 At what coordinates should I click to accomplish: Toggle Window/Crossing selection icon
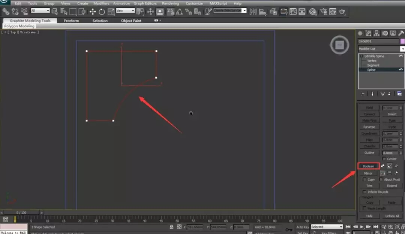[x=82, y=12]
